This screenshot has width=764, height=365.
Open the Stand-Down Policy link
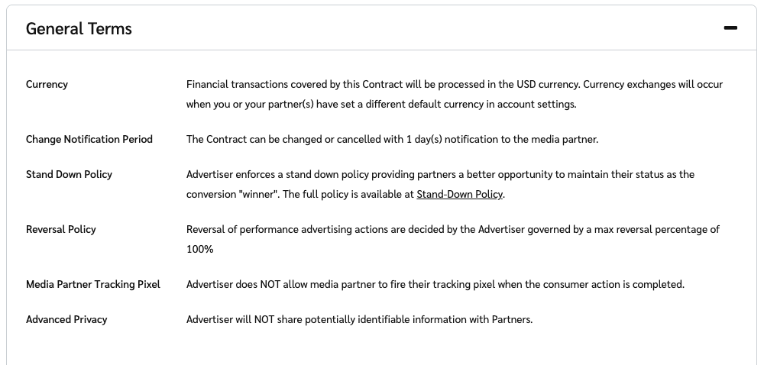[x=459, y=194]
